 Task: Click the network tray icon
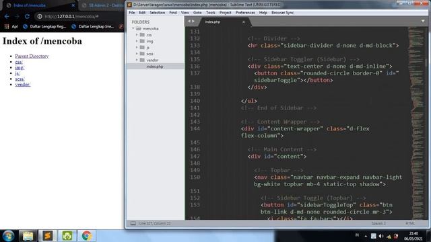[389, 236]
